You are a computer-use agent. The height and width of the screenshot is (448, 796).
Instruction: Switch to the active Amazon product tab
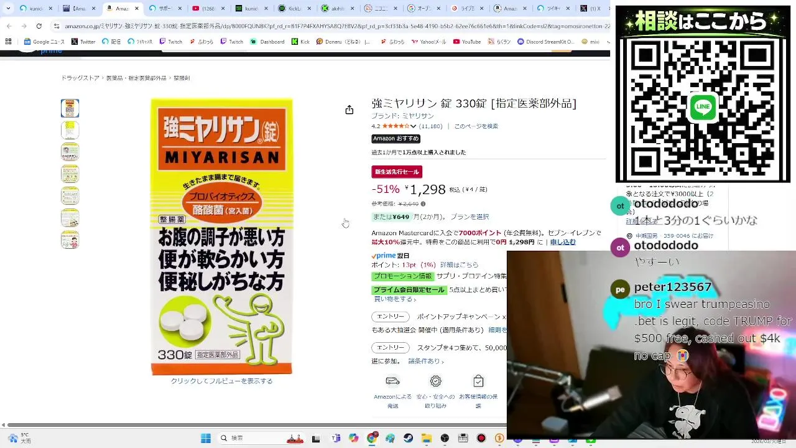(x=121, y=9)
